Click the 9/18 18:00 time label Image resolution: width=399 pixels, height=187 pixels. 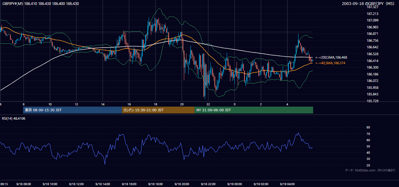pos(155,184)
